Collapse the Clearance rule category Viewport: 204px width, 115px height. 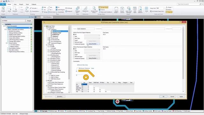tap(48, 29)
